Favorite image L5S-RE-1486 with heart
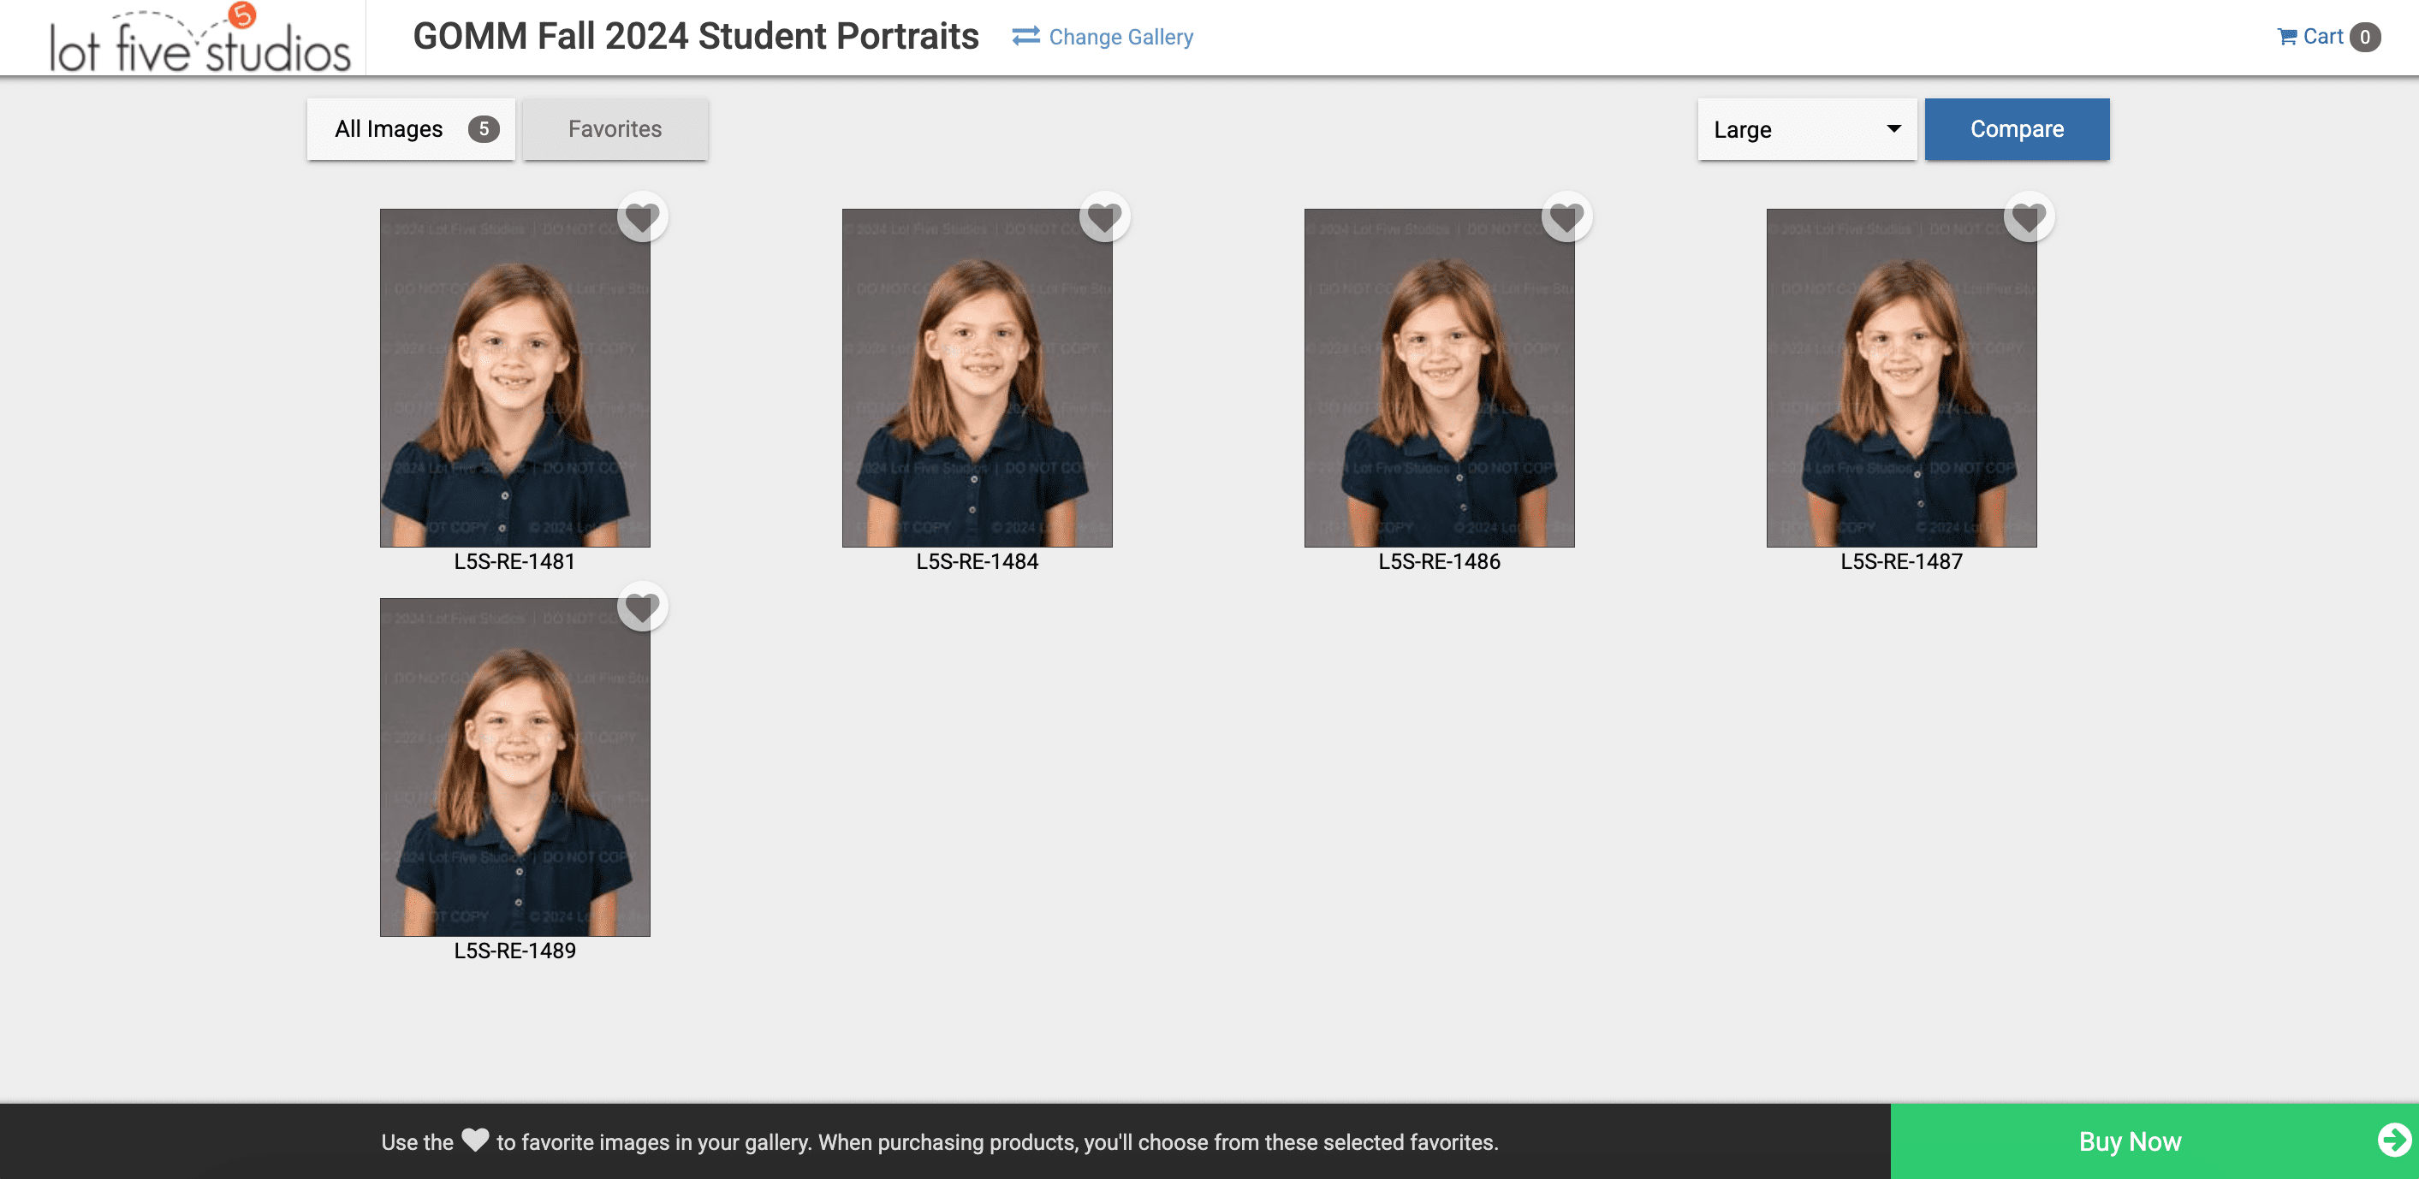Image resolution: width=2419 pixels, height=1179 pixels. pyautogui.click(x=1566, y=216)
